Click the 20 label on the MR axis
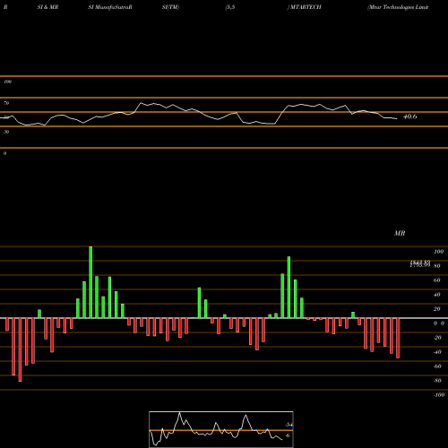Viewport: 448px width, 448px height. pyautogui.click(x=437, y=309)
